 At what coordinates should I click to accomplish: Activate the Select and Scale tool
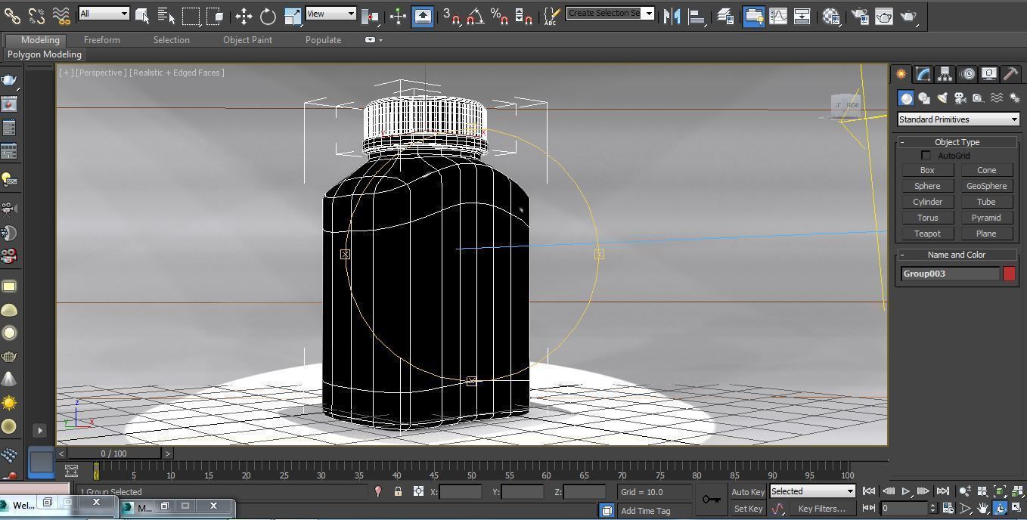point(293,15)
